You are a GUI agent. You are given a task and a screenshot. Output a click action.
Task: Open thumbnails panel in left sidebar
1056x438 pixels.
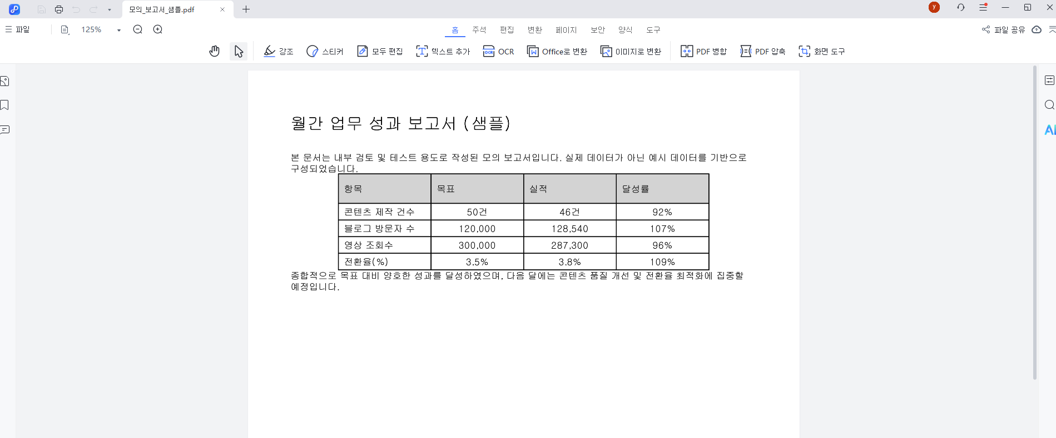(5, 81)
